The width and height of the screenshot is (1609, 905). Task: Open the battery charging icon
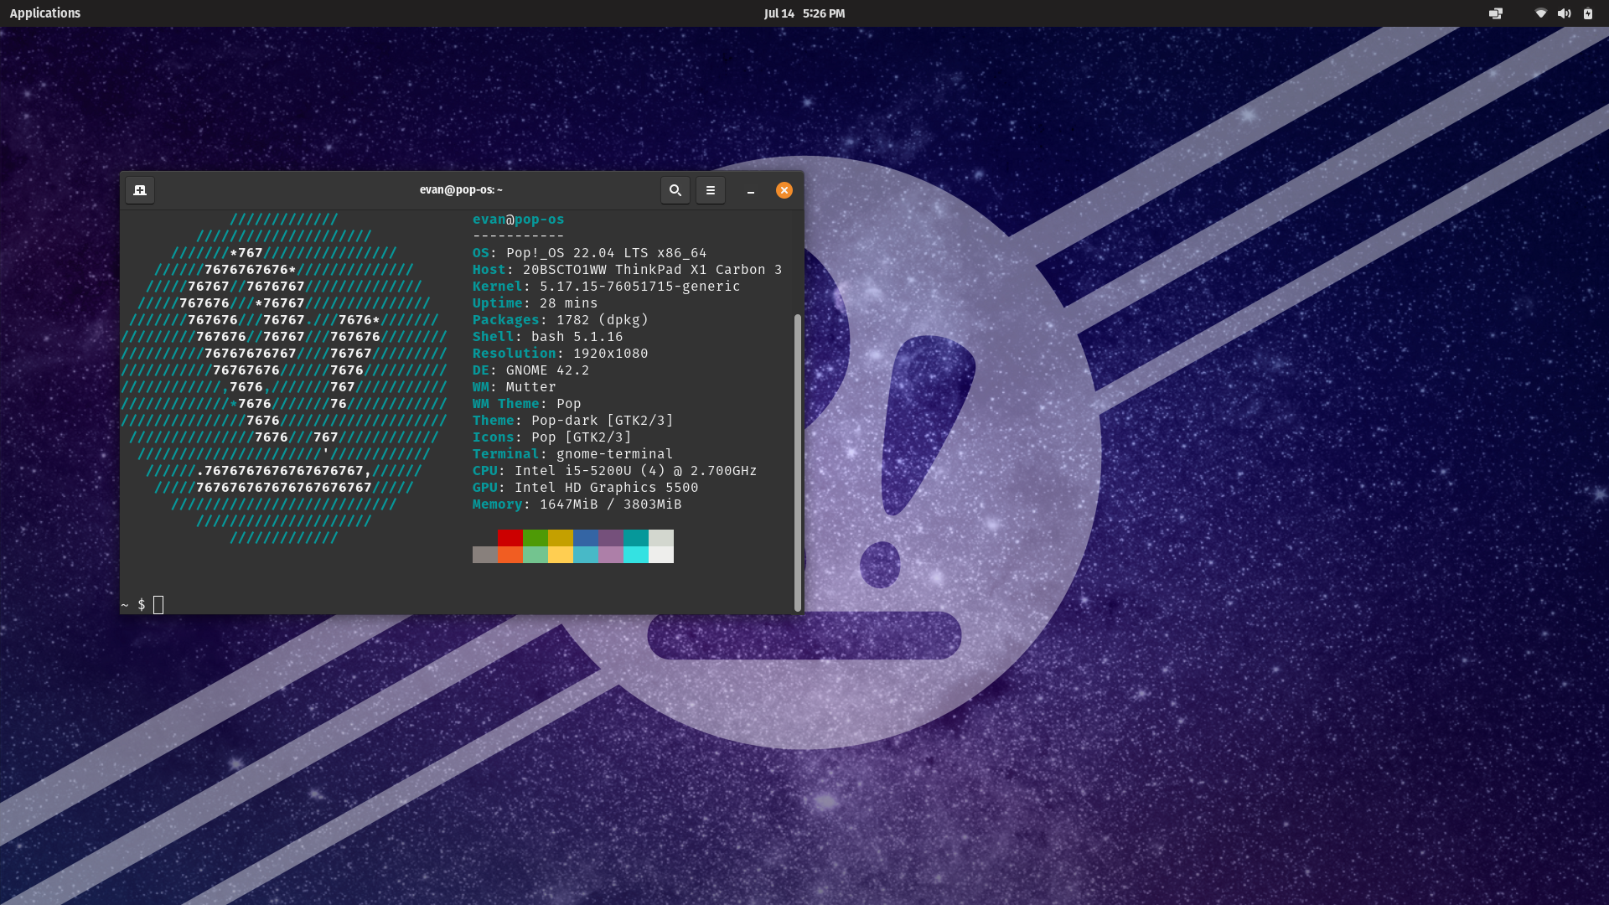tap(1587, 13)
